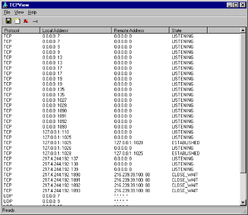Click ESTABLISHED state in local 127.0.0.1:1028 row

(x=186, y=153)
